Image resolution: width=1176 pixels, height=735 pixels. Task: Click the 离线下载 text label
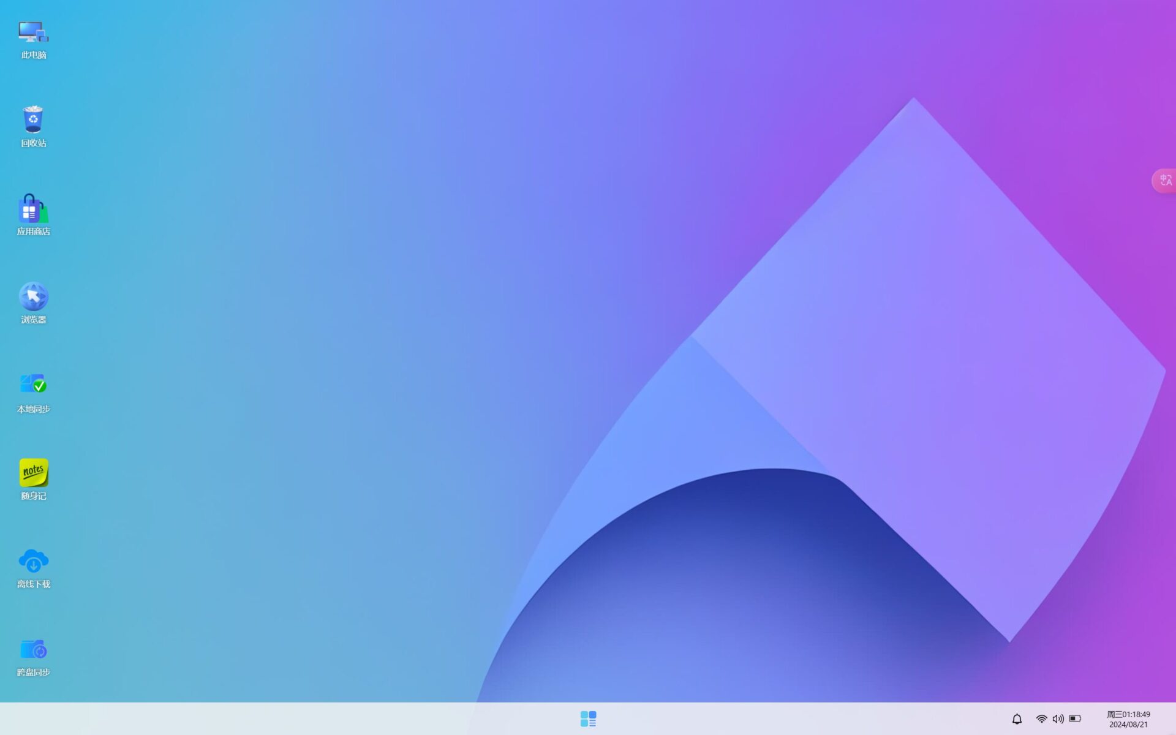click(x=33, y=584)
